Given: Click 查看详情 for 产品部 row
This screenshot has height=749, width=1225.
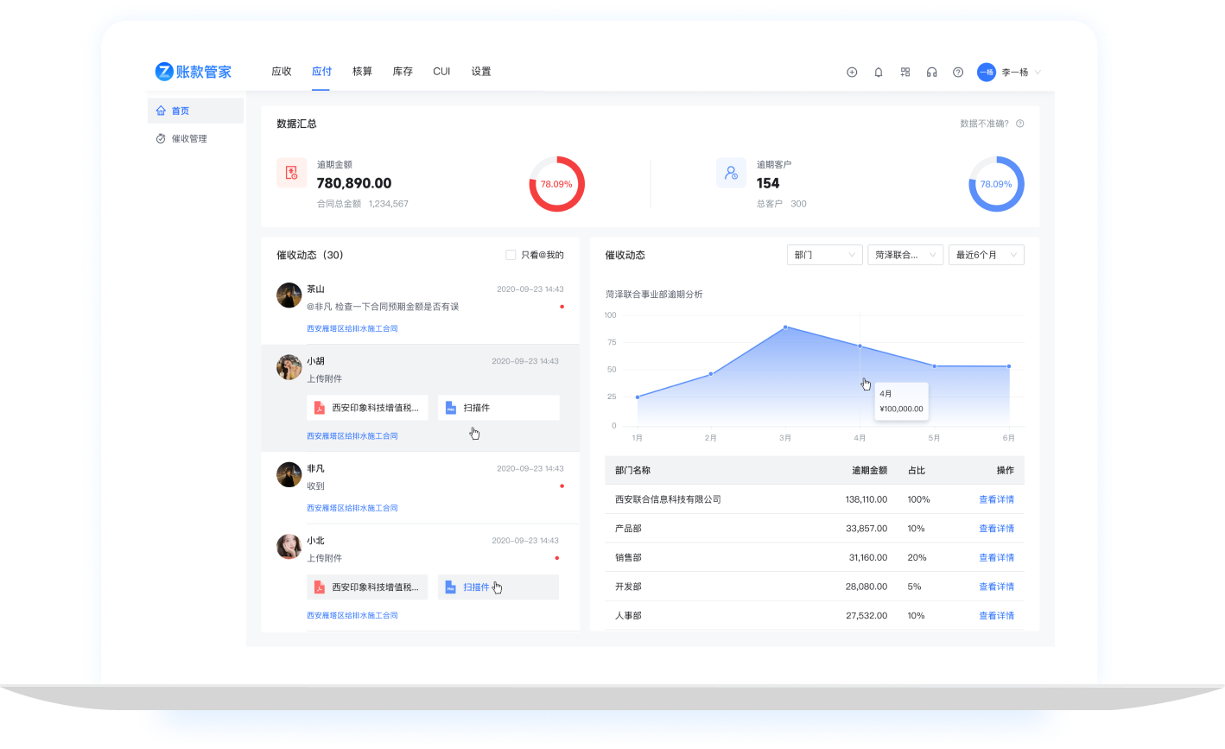Looking at the screenshot, I should coord(996,529).
